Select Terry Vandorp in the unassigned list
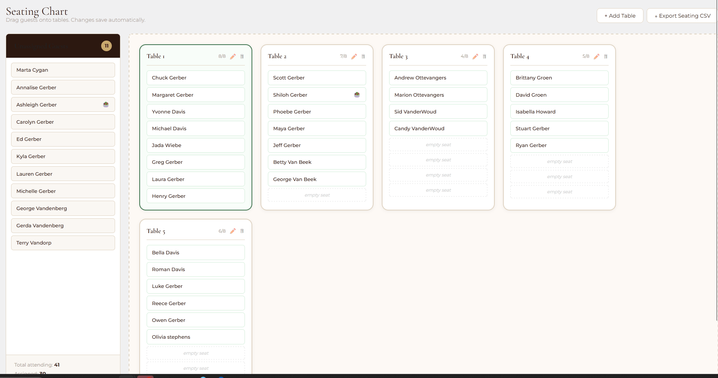The image size is (718, 378). (x=63, y=243)
